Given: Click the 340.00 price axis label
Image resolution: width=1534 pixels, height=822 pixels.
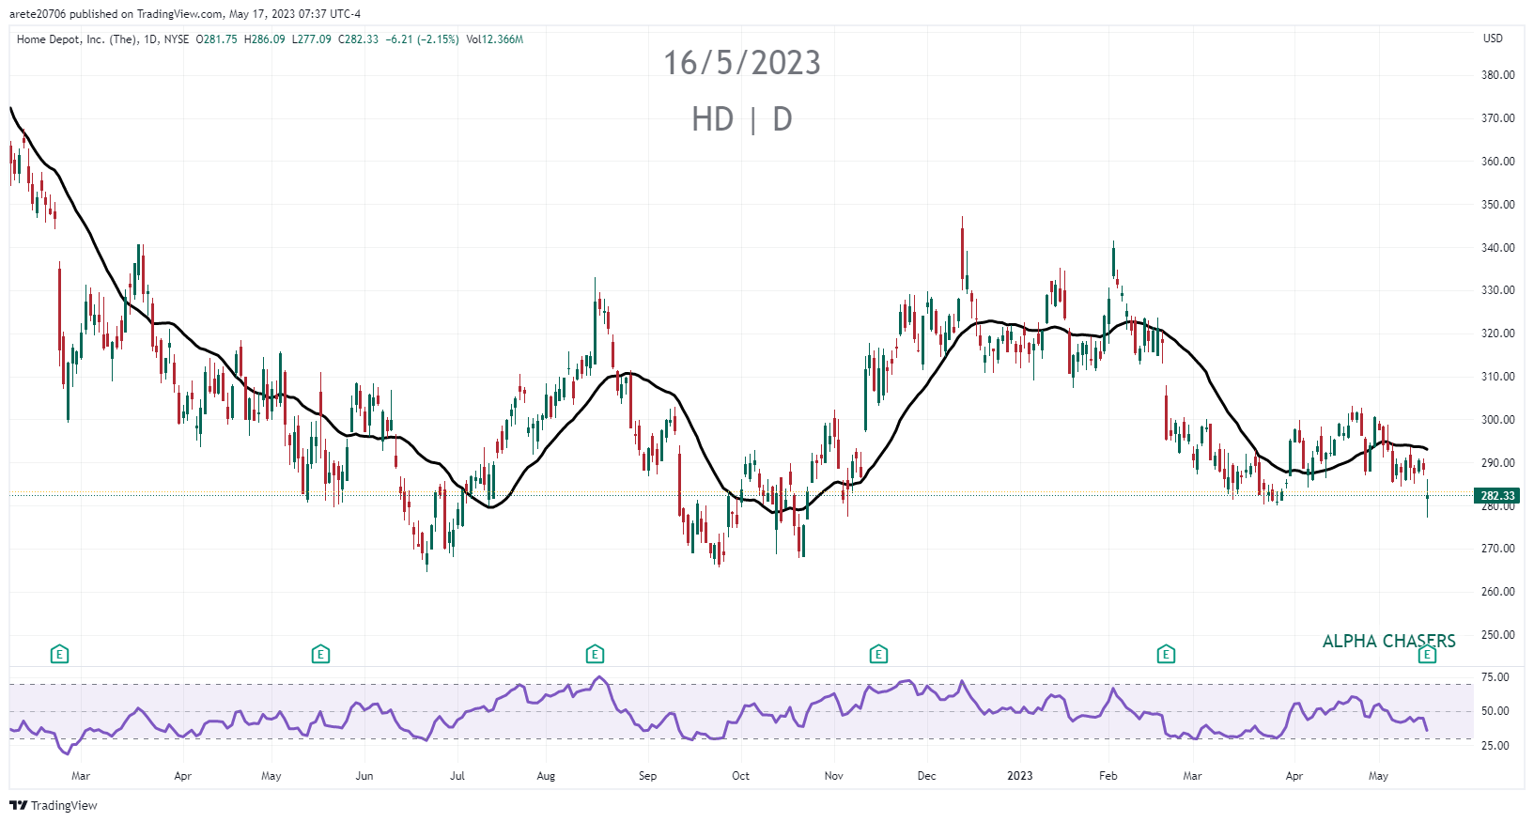Looking at the screenshot, I should click(1498, 248).
